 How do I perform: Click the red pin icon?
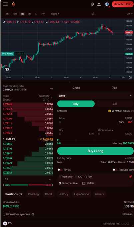pyautogui.click(x=131, y=177)
